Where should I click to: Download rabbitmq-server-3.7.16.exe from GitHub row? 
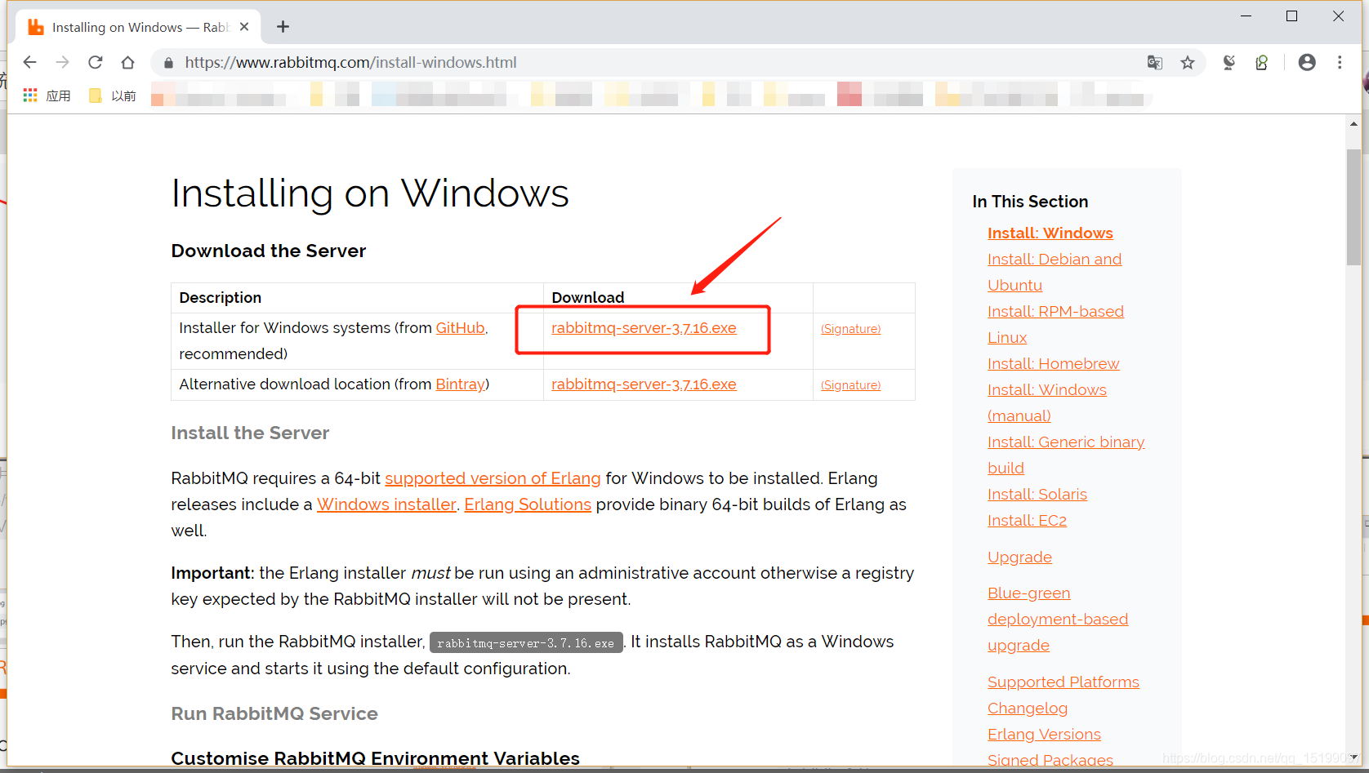[x=644, y=328]
